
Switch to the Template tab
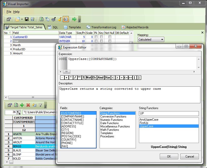(x=72, y=27)
